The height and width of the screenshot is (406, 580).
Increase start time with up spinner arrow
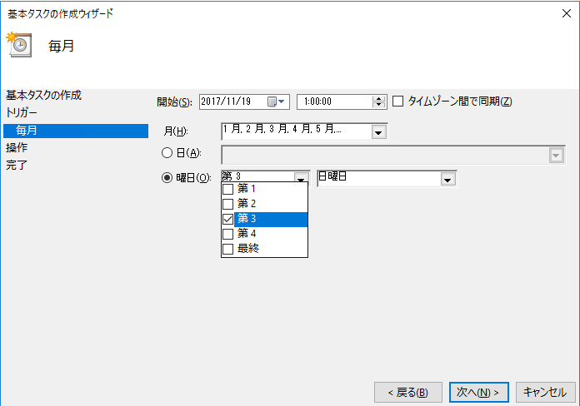click(x=378, y=99)
